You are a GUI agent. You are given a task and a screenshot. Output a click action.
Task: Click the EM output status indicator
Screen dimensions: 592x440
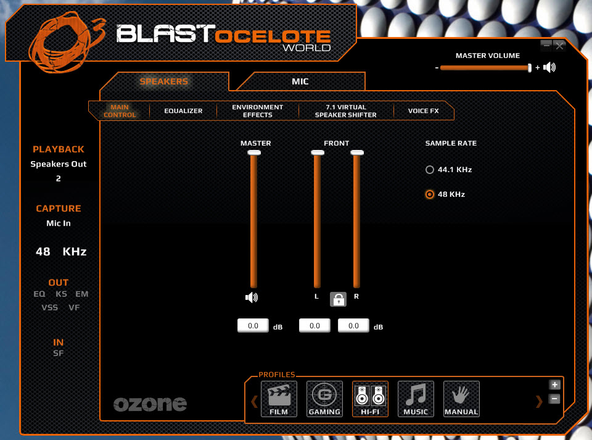point(82,294)
